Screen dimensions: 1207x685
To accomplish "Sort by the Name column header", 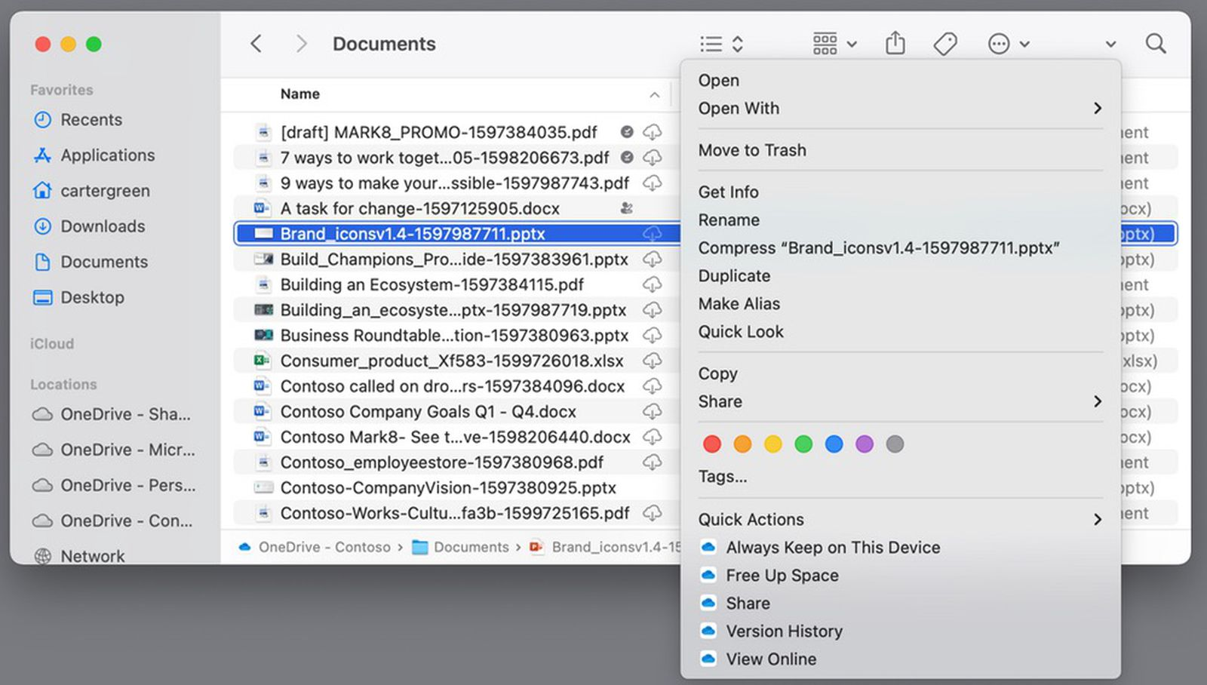I will click(300, 94).
